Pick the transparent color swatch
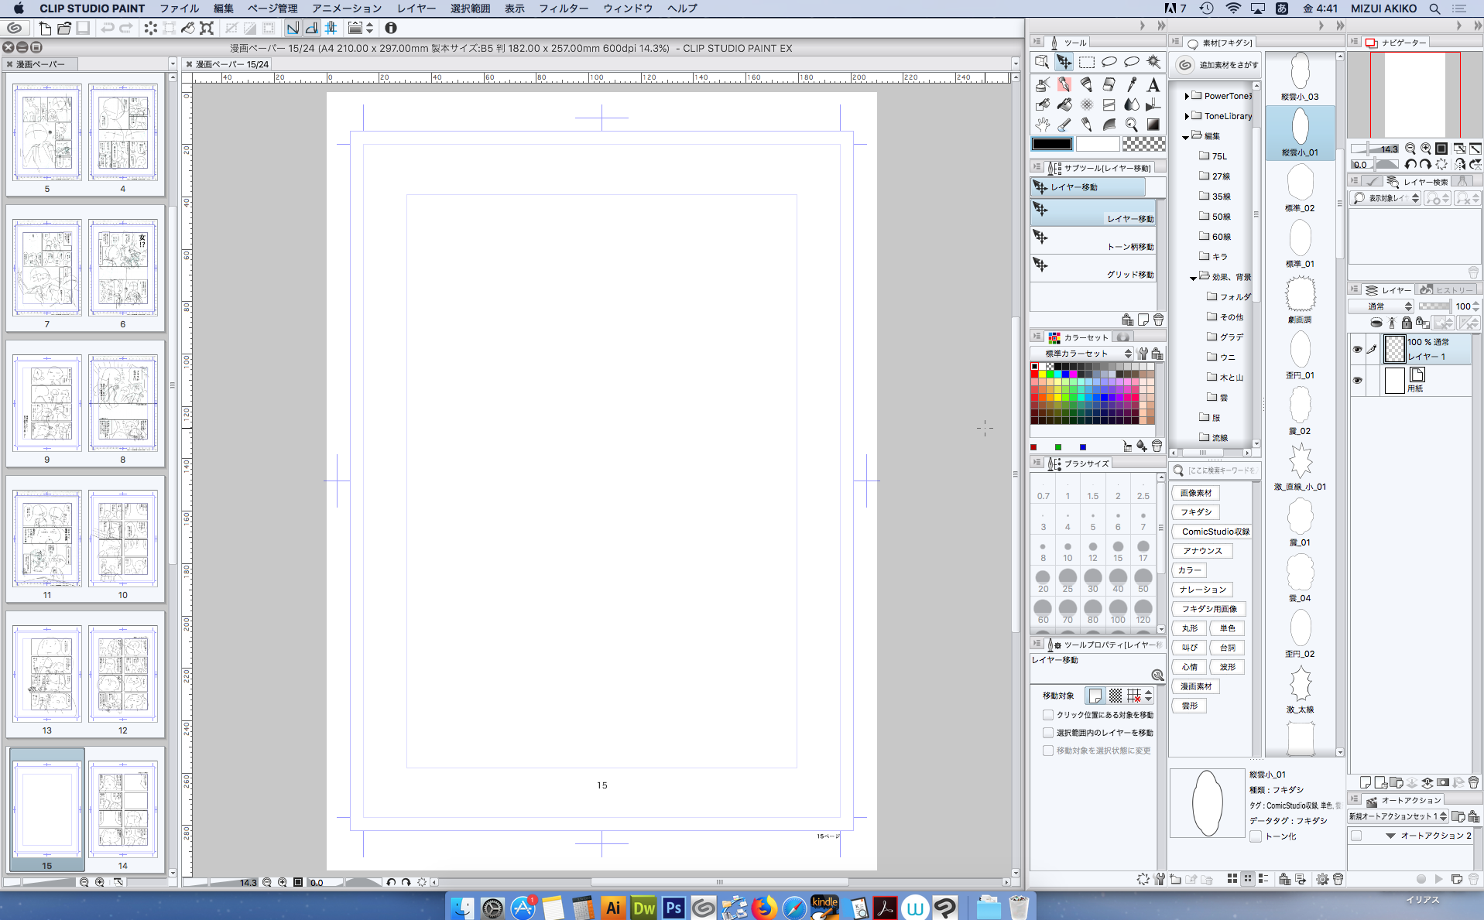1484x920 pixels. click(1143, 144)
